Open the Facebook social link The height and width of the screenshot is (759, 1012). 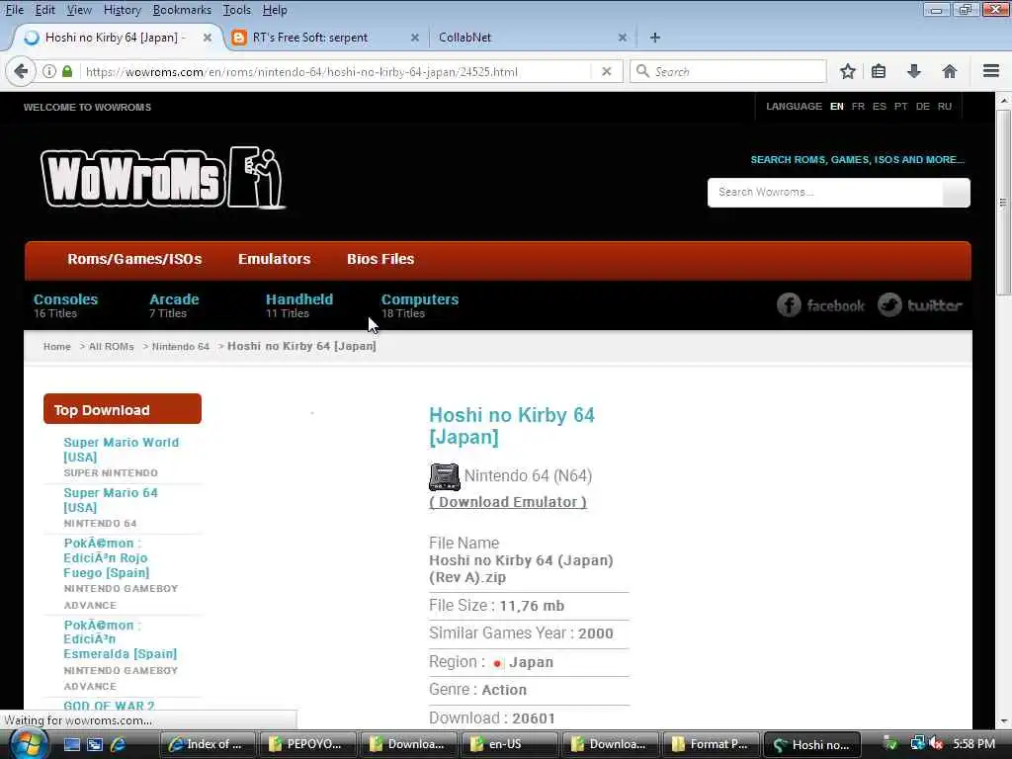pyautogui.click(x=820, y=304)
